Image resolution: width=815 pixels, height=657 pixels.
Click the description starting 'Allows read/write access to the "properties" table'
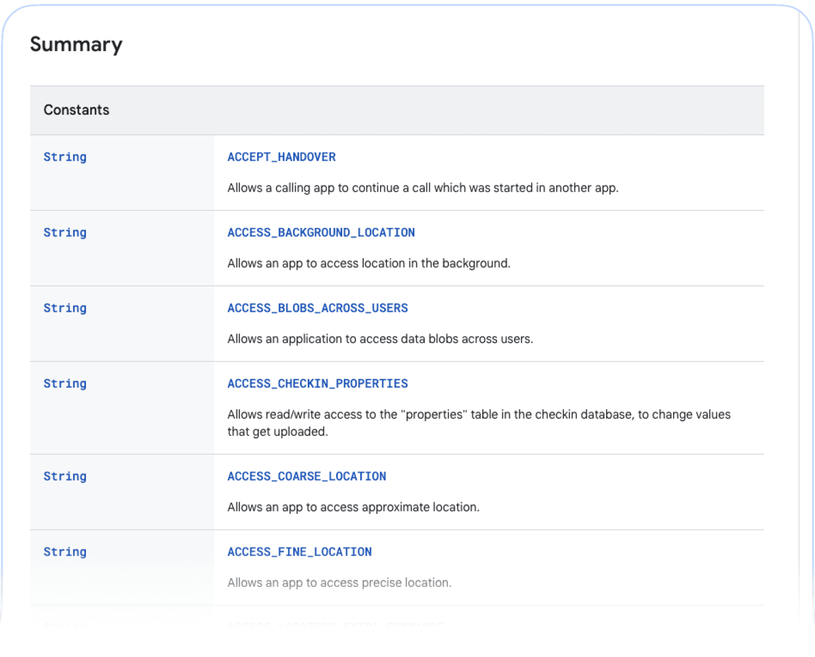pos(479,423)
